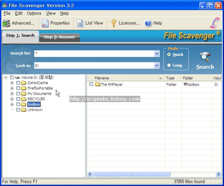Switch to Step 1: Search tab
The width and height of the screenshot is (224, 186).
pyautogui.click(x=20, y=36)
